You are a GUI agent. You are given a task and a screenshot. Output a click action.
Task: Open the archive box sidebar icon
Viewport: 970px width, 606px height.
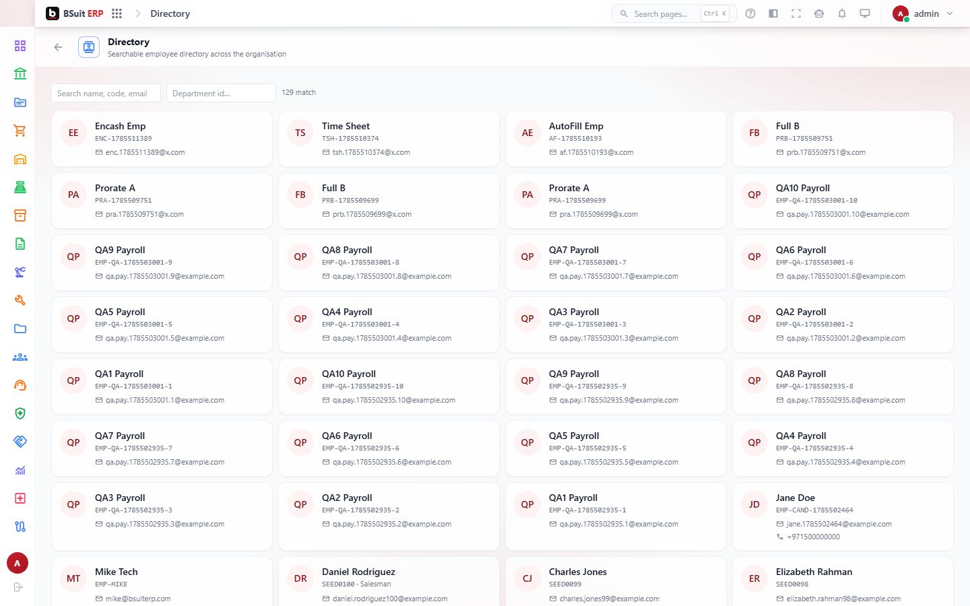pyautogui.click(x=20, y=215)
